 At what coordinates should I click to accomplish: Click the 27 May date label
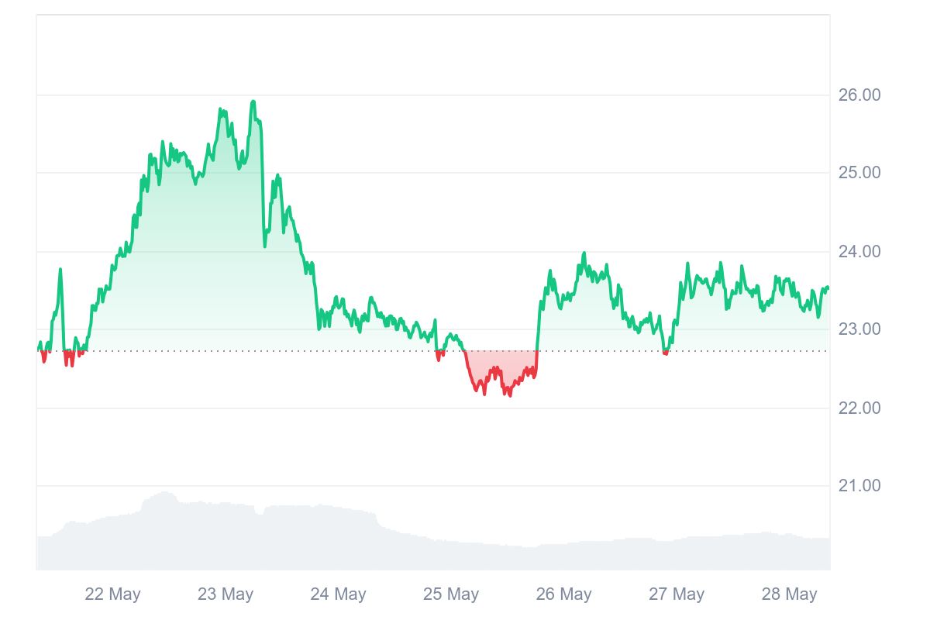(677, 594)
